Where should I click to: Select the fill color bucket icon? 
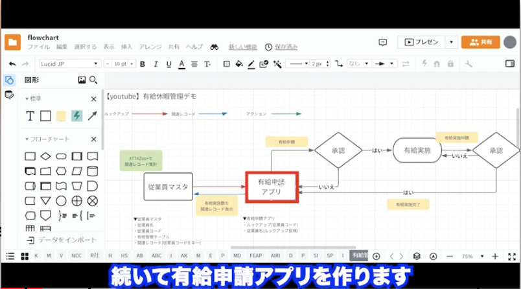pyautogui.click(x=238, y=64)
